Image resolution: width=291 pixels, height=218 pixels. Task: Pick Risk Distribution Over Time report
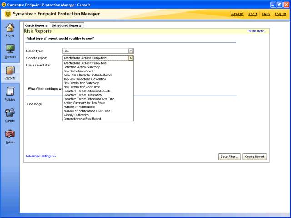pos(98,87)
